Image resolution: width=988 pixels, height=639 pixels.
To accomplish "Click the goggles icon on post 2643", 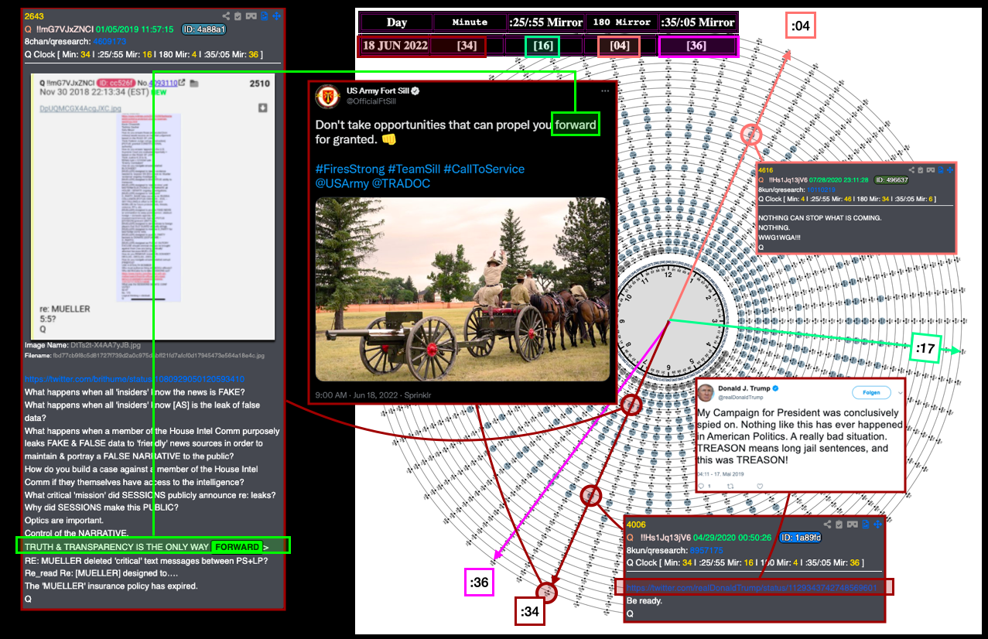I will point(251,15).
